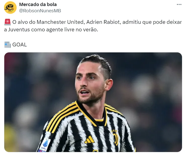
Task: Click the Mercado da bola display name
Action: (38, 5)
